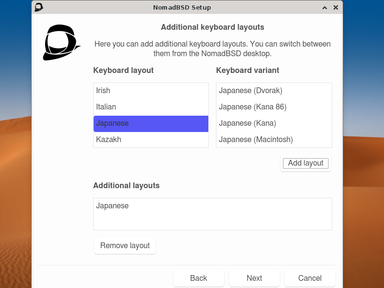Click the NomadBSD icon in the title bar

click(x=38, y=7)
